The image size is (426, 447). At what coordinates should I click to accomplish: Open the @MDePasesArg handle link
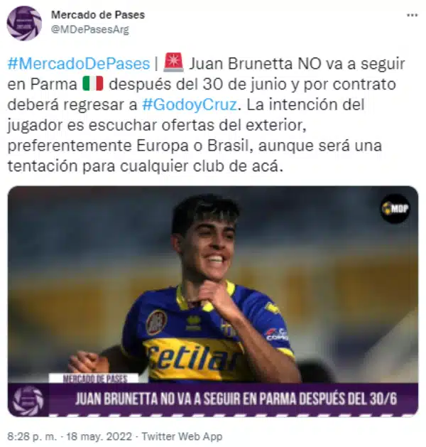pos(90,29)
